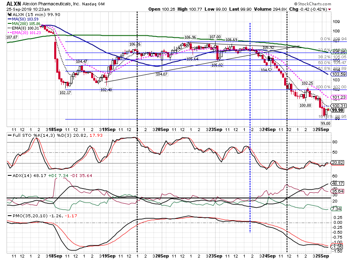
Task: Click the 48.17 ADX value tag
Action: (338, 184)
